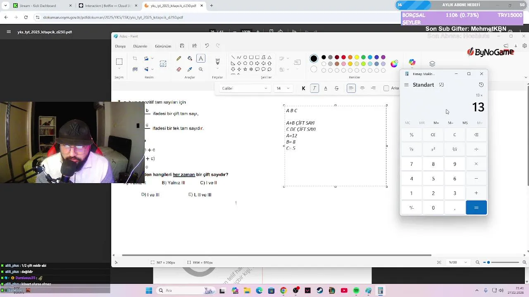This screenshot has width=529, height=297.
Task: Show hidden system tray icons
Action: click(x=477, y=290)
